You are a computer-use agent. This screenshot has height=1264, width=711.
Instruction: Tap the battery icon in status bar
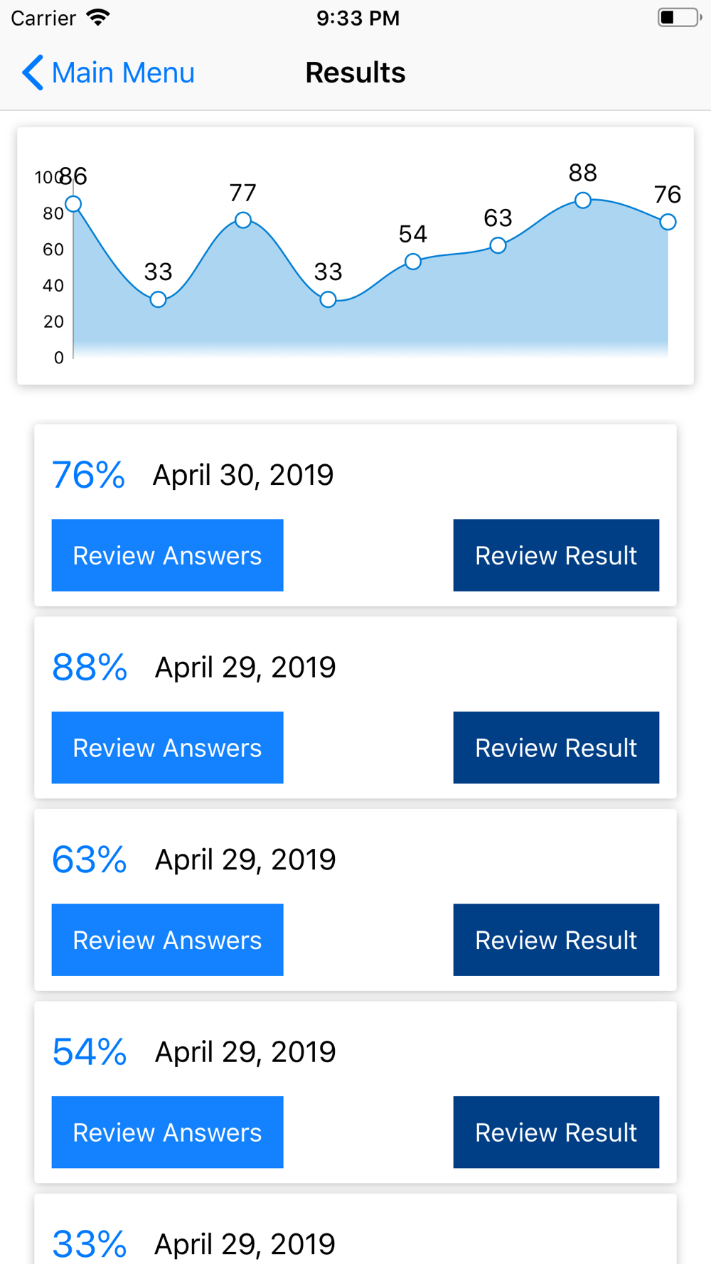[x=680, y=17]
